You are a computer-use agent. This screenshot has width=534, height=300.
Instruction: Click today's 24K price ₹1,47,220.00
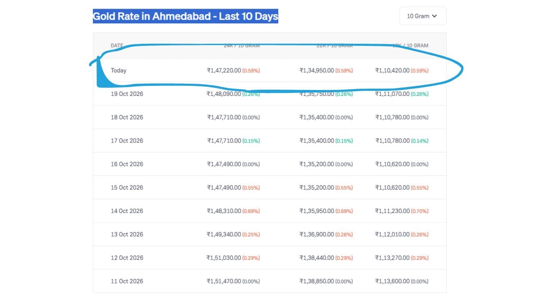tap(224, 70)
